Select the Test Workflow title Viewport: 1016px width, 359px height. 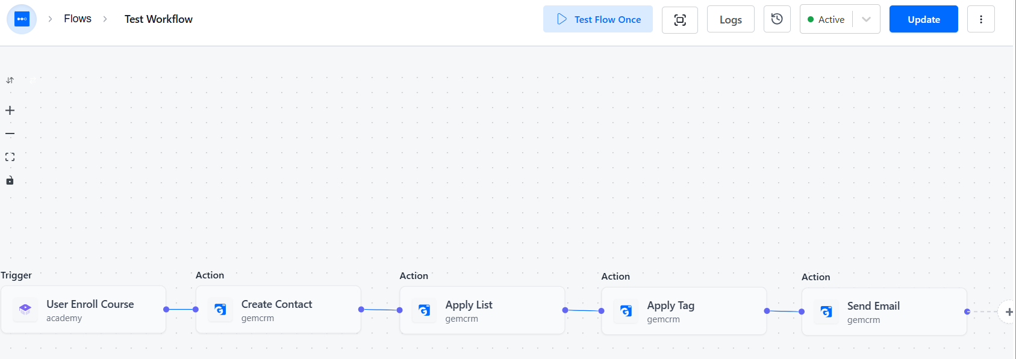coord(158,19)
